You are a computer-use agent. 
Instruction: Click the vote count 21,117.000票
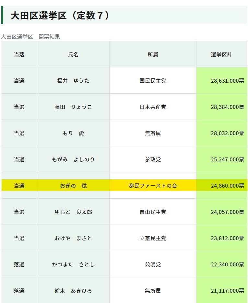[227, 291]
